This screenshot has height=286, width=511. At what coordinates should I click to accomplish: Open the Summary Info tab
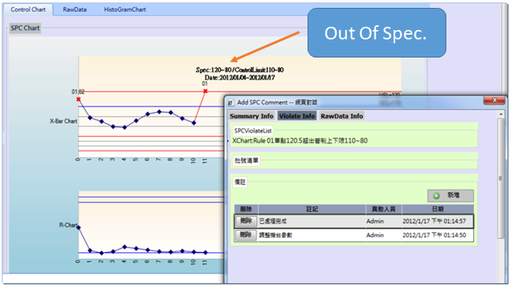[x=252, y=116]
